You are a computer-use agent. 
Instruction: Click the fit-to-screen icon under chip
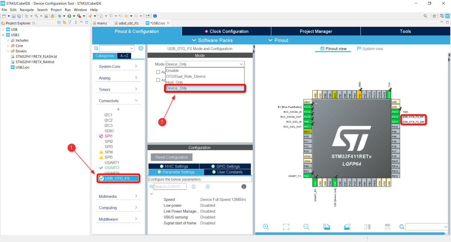pos(286,227)
